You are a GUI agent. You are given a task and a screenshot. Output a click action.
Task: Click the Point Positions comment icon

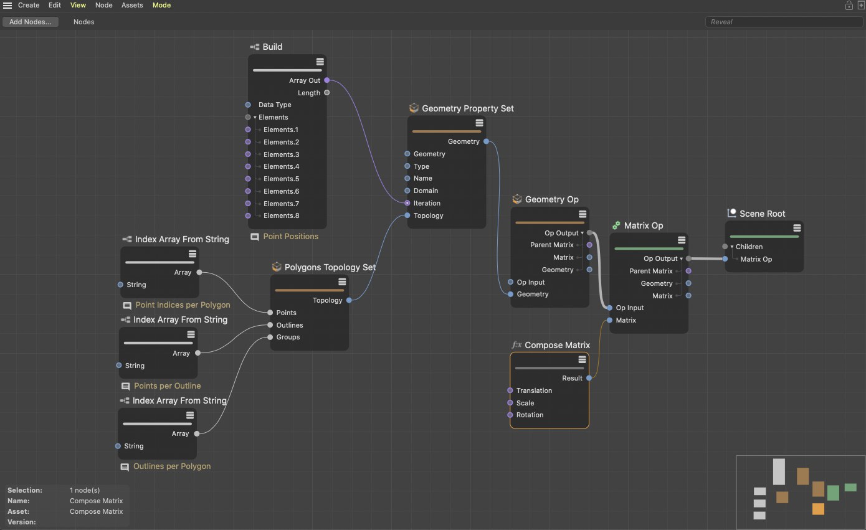coord(254,237)
